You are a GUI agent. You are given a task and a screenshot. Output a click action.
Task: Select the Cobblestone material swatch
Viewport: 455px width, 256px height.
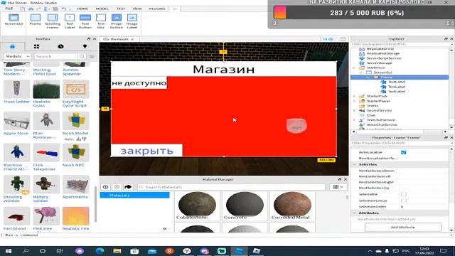[197, 206]
